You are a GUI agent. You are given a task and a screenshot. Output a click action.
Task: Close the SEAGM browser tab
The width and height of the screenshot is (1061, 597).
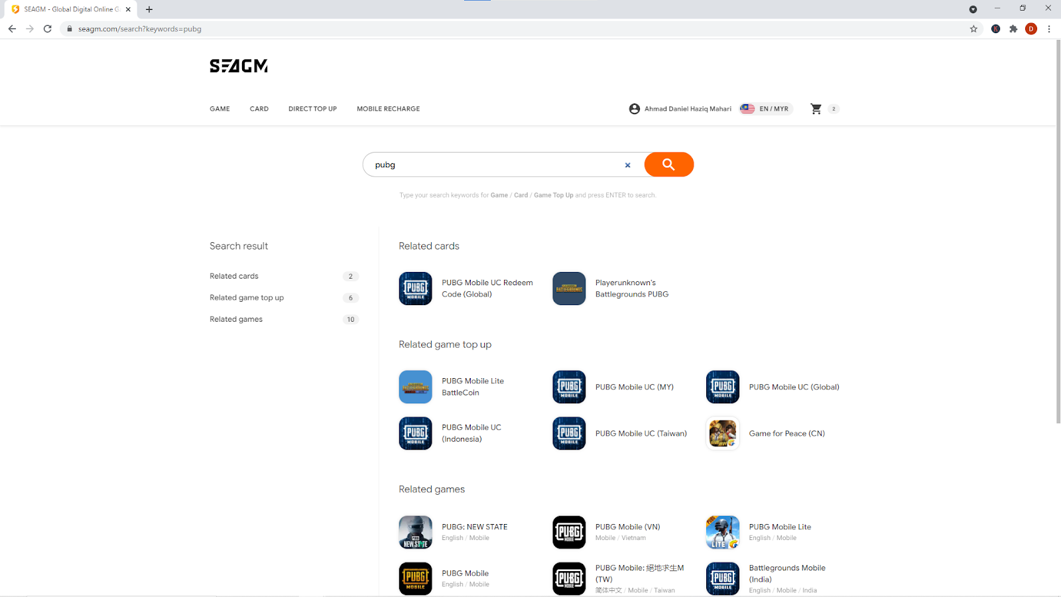128,9
